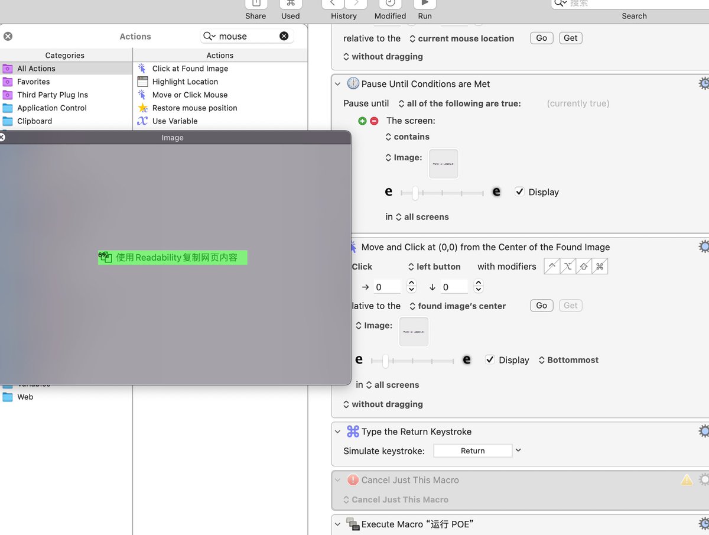This screenshot has width=709, height=535.
Task: Click the vertical offset stepper
Action: [479, 287]
